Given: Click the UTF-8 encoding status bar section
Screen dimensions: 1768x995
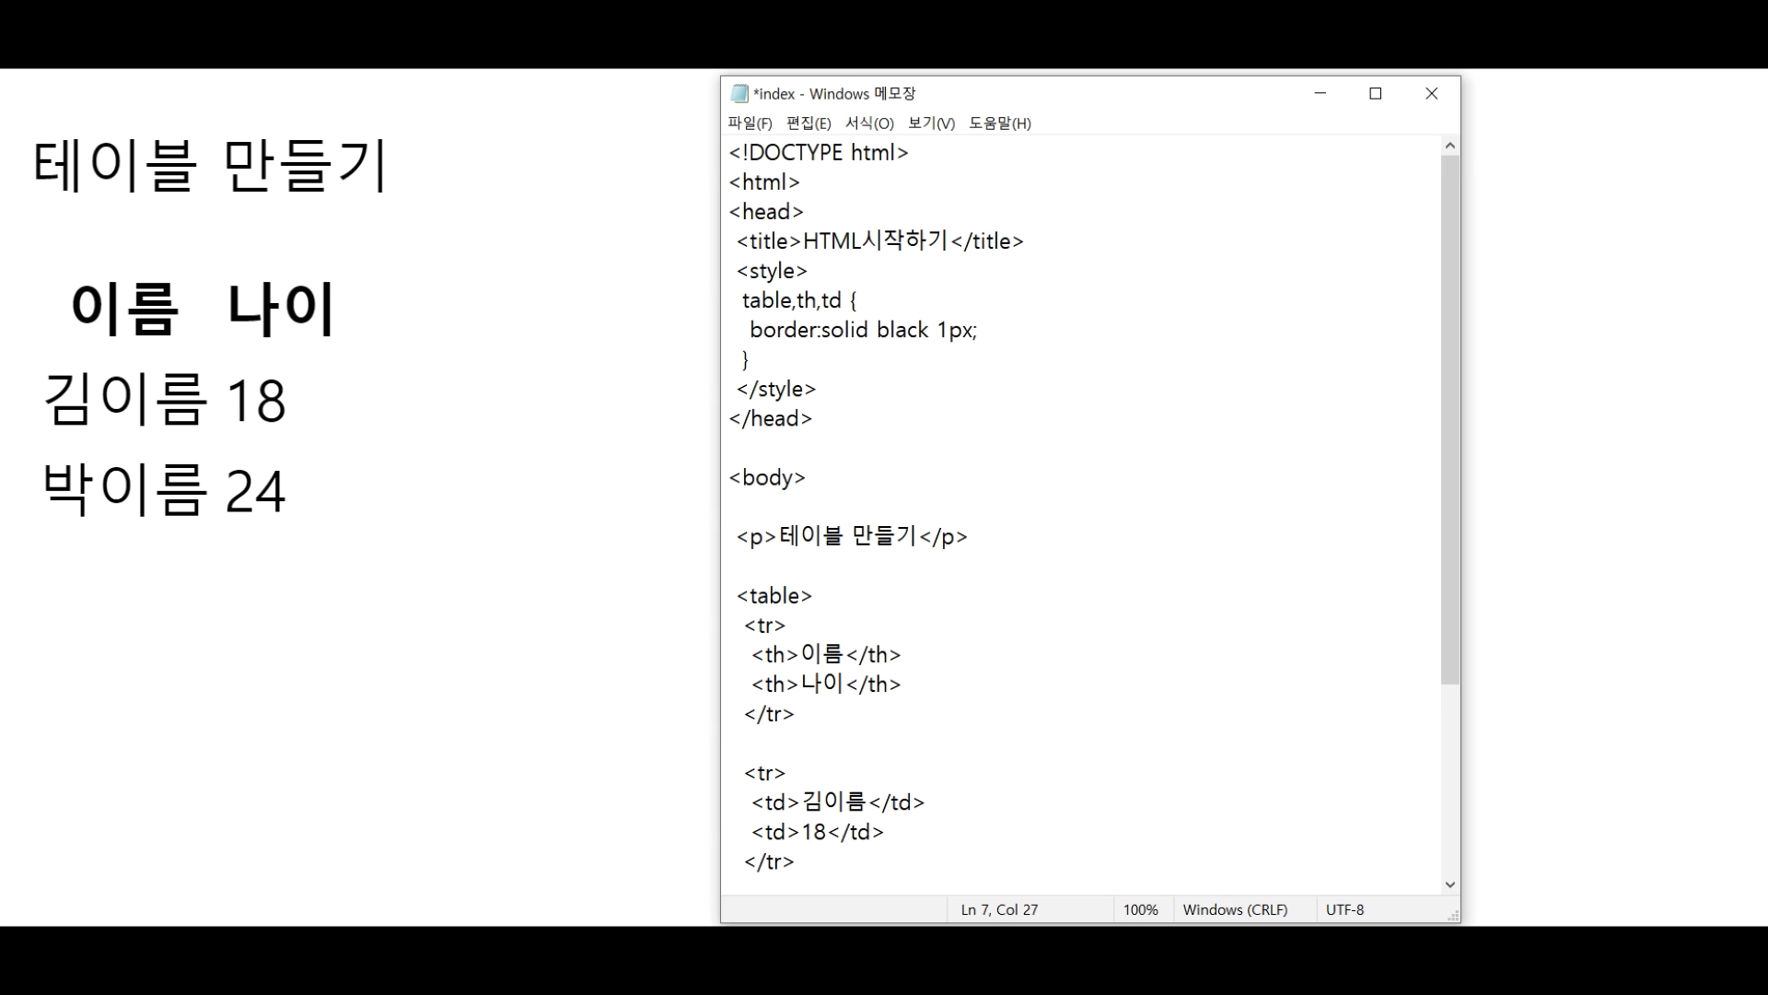Looking at the screenshot, I should [1344, 909].
